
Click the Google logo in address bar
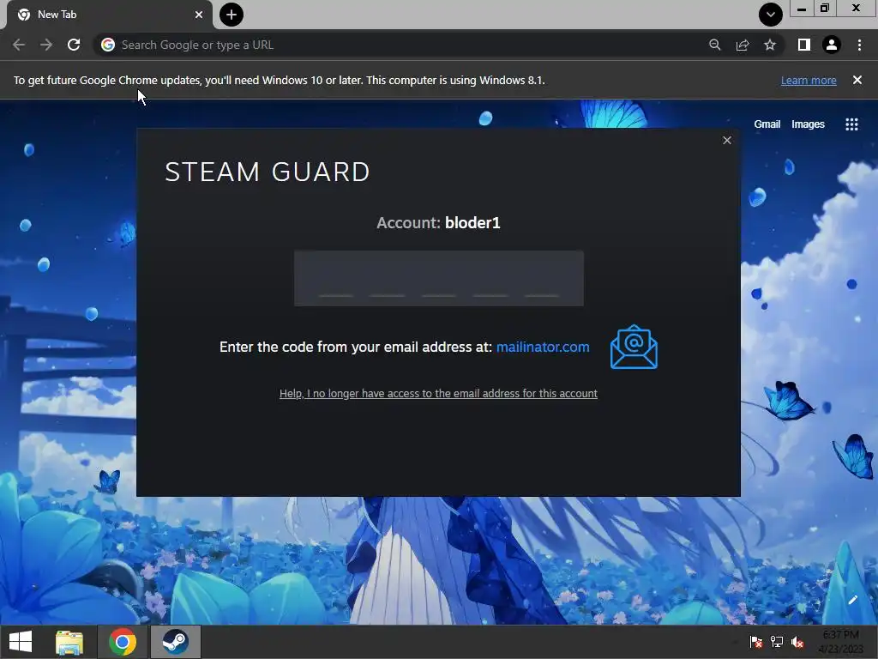pos(108,45)
